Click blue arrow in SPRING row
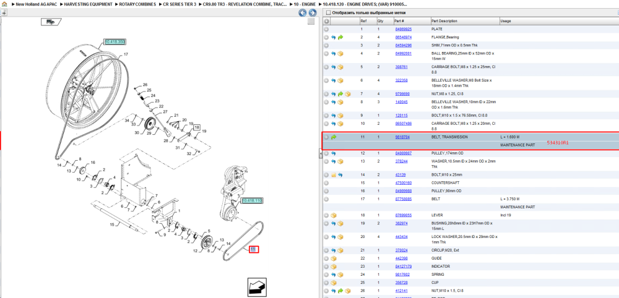This screenshot has width=619, height=298. coord(333,275)
